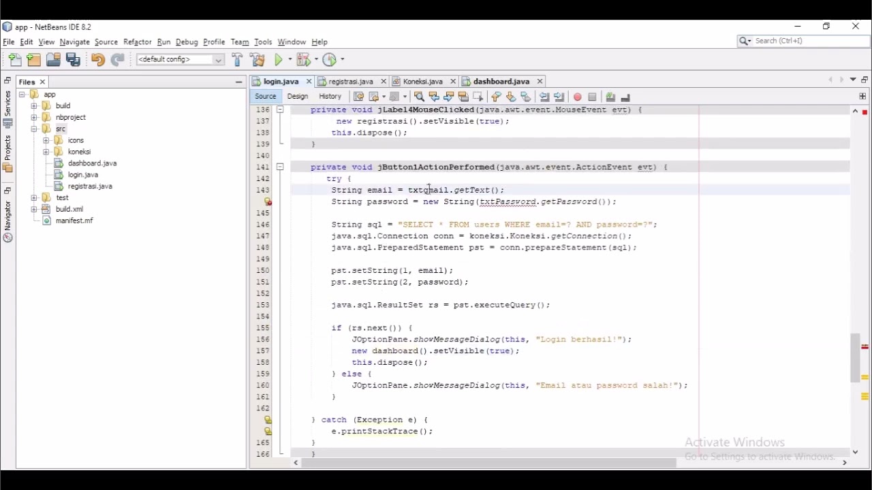Switch to the dashboard.java tab
The height and width of the screenshot is (490, 872).
click(502, 82)
